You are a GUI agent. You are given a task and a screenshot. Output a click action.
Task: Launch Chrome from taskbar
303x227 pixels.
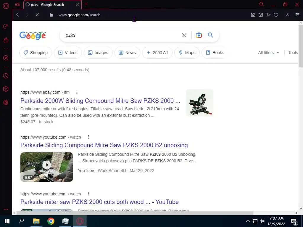(x=51, y=221)
